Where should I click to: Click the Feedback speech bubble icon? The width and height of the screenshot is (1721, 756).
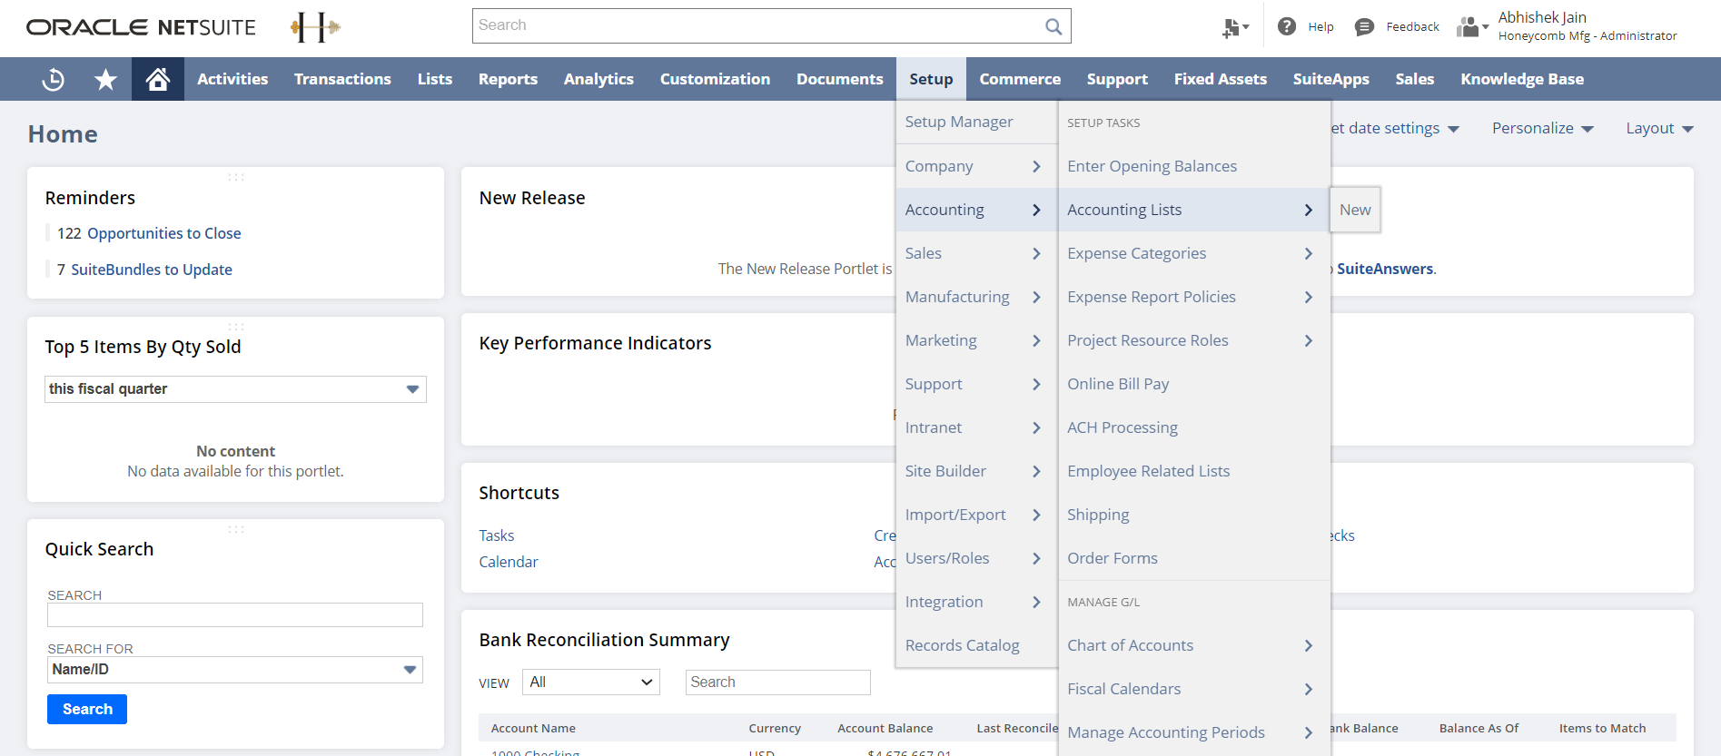[1363, 27]
